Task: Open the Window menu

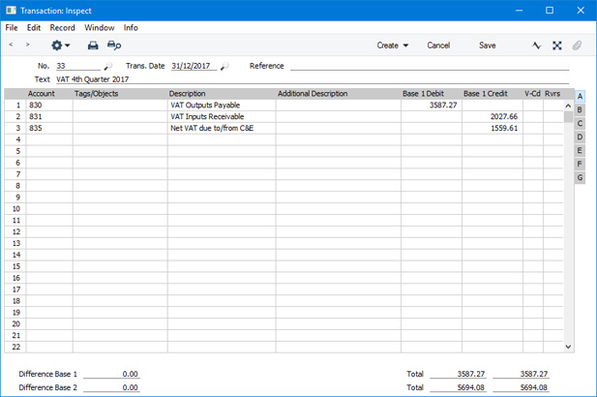Action: [99, 28]
